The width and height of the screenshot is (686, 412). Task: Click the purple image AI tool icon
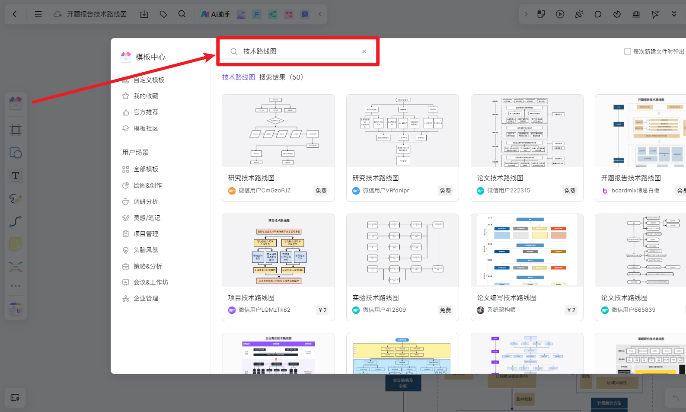coord(241,14)
